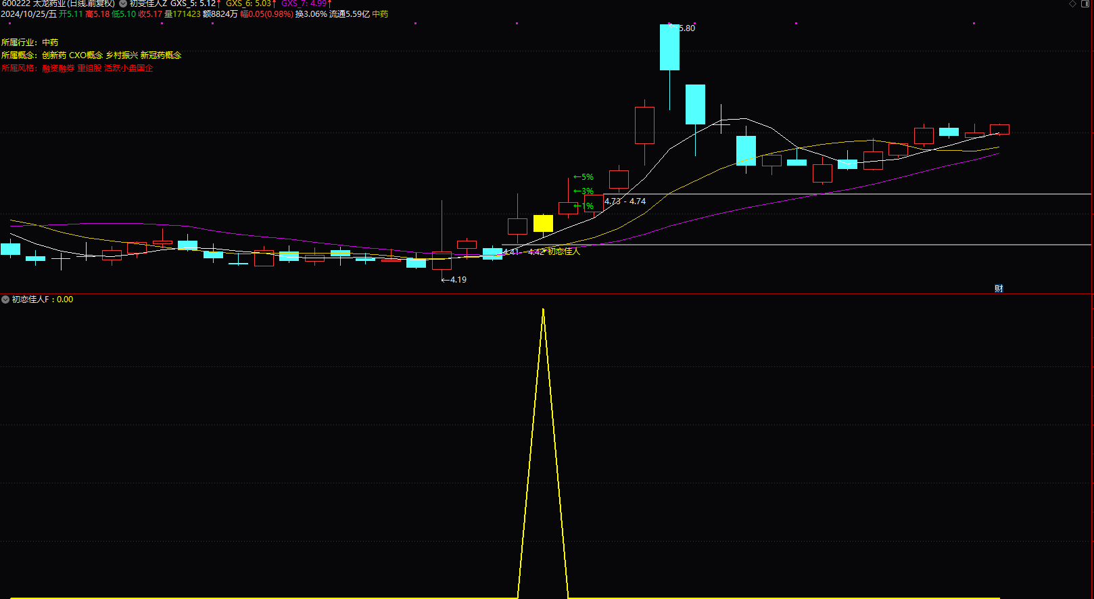The image size is (1094, 599).
Task: Click the 换3.06% turnover value
Action: [x=311, y=14]
